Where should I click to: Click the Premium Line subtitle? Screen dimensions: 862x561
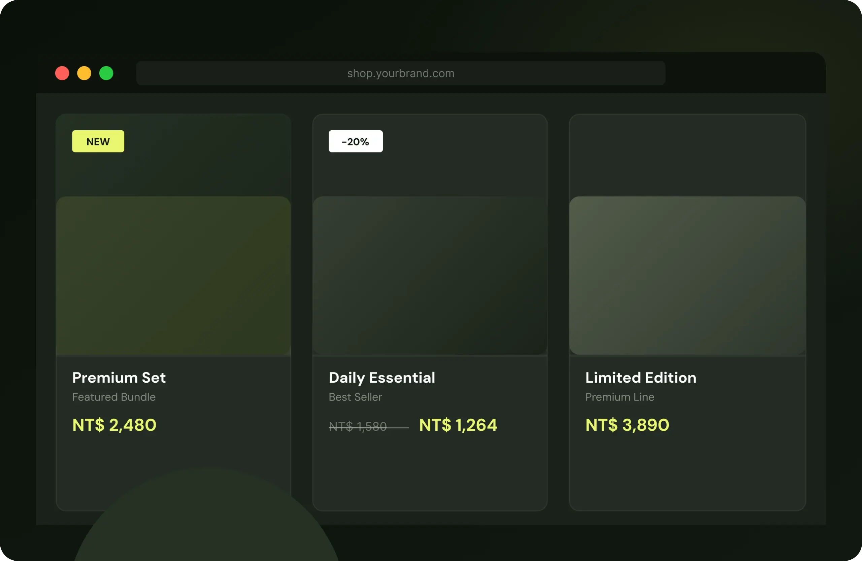click(x=620, y=397)
